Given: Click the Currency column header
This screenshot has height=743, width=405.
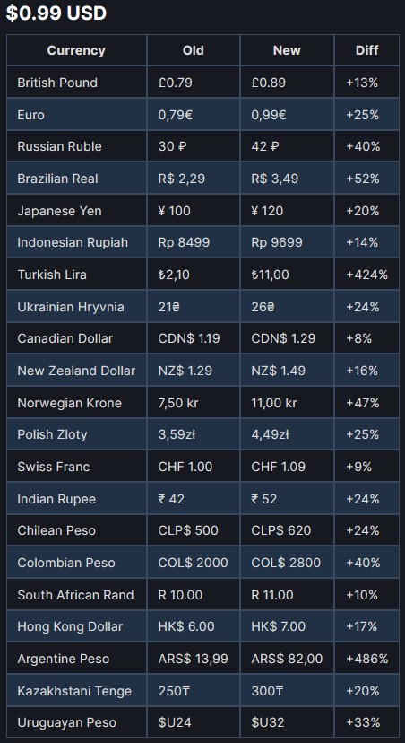Looking at the screenshot, I should click(x=76, y=50).
